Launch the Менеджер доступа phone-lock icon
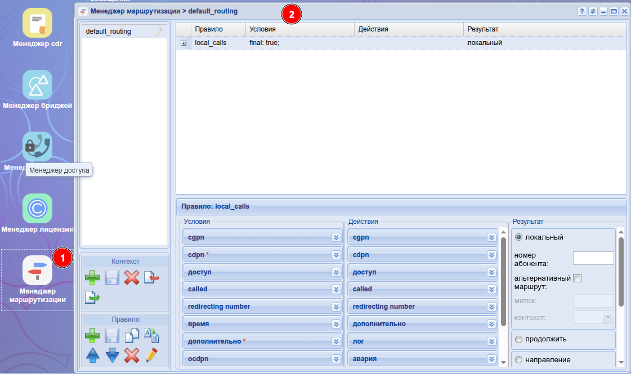 [37, 147]
